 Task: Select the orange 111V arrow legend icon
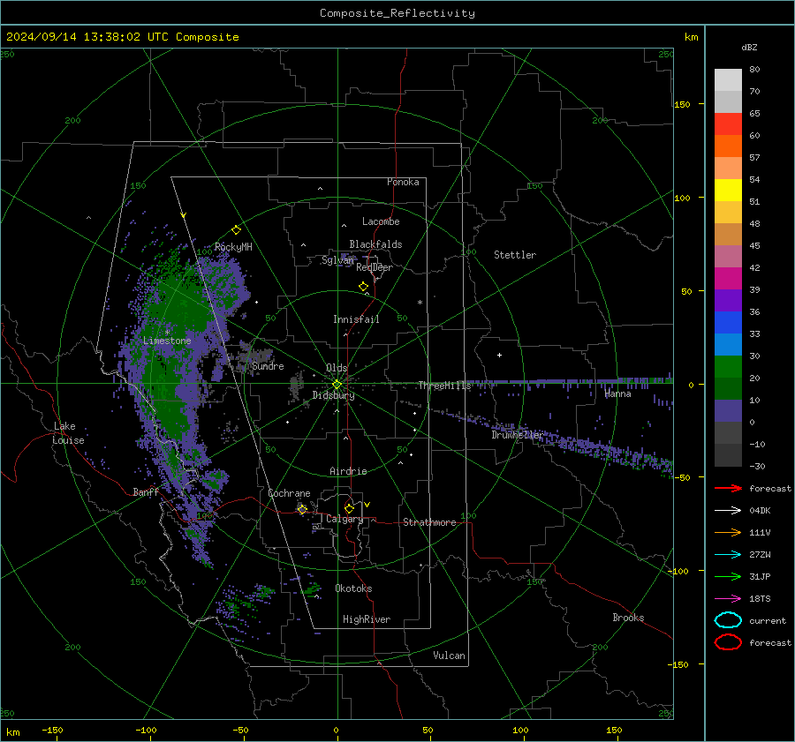click(728, 532)
